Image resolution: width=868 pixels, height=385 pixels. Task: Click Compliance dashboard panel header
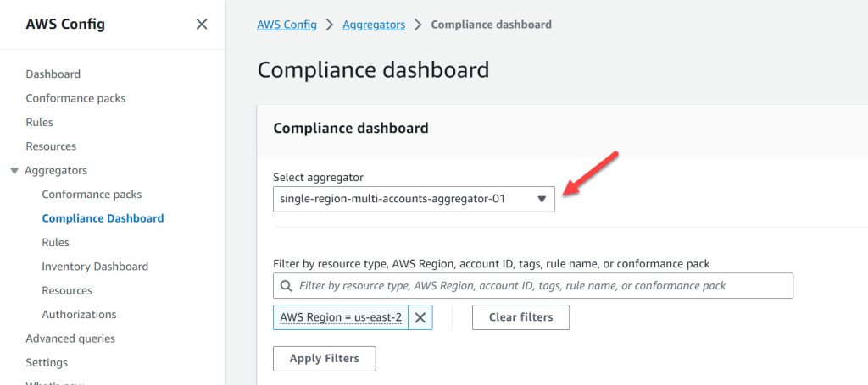coord(351,128)
